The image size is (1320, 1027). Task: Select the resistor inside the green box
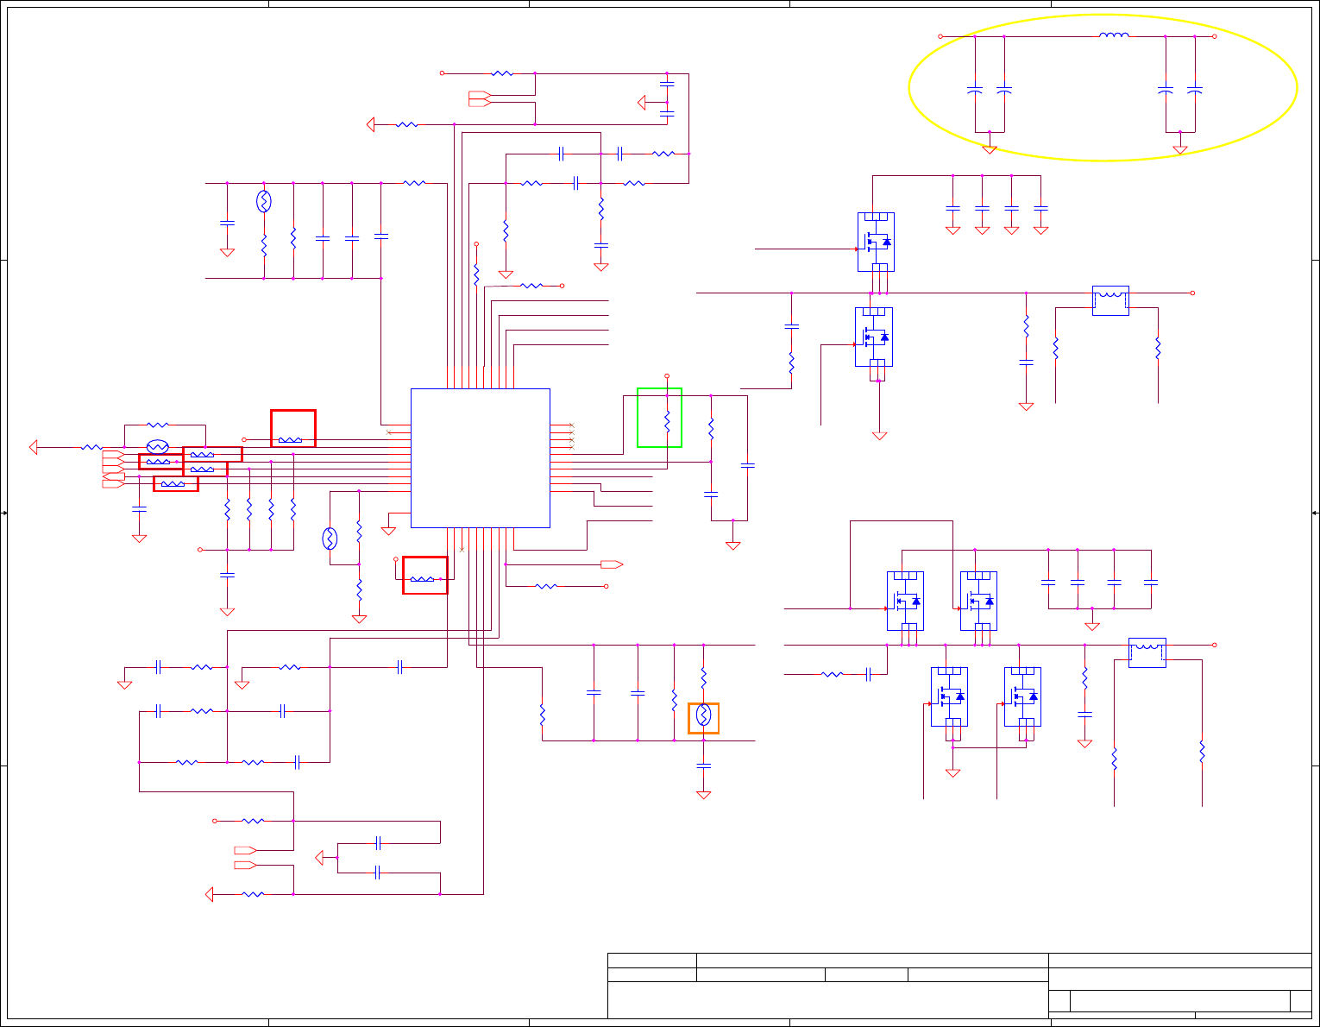pos(667,421)
